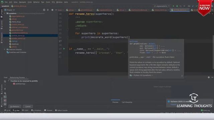The image size is (214, 120).
Task: Open Project panel settings gear
Action: coord(52,10)
